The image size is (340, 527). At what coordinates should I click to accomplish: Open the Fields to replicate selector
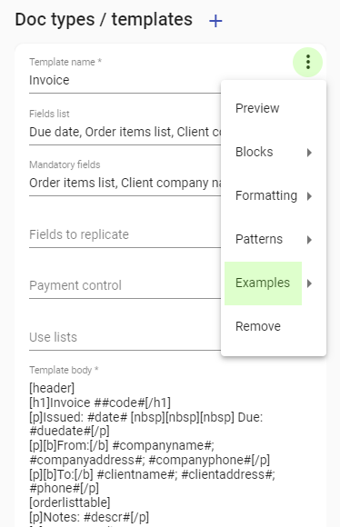tap(125, 234)
